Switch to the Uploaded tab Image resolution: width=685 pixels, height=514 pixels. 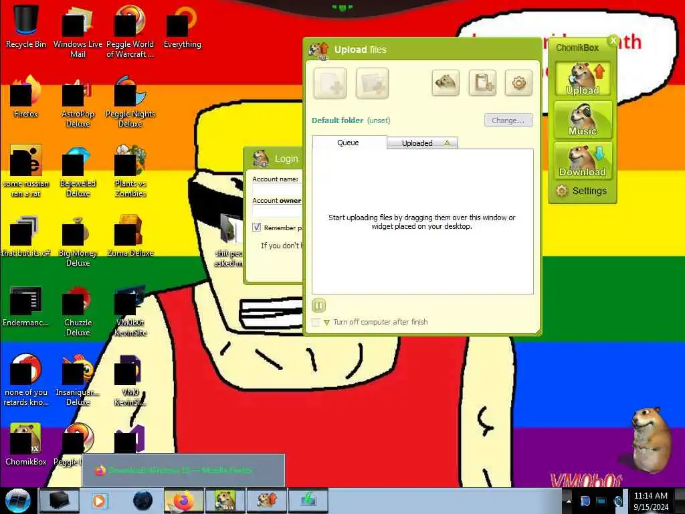pos(422,143)
